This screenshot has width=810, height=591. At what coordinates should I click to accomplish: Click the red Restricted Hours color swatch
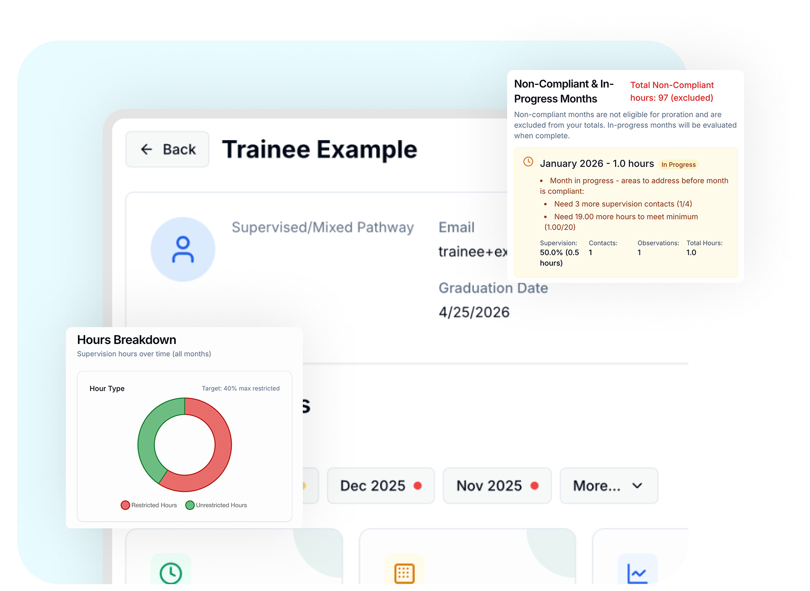pos(125,505)
